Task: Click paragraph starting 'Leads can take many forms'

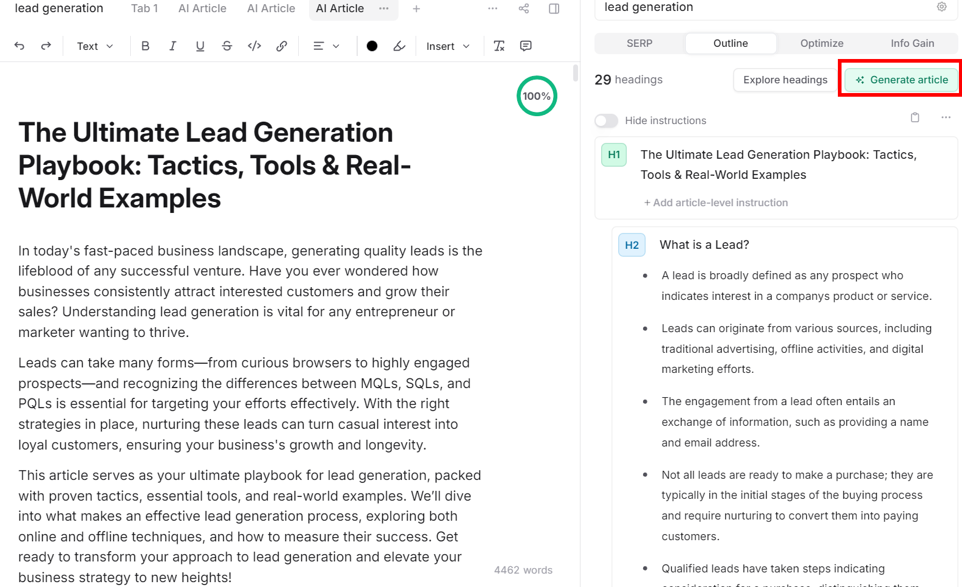Action: pos(245,404)
